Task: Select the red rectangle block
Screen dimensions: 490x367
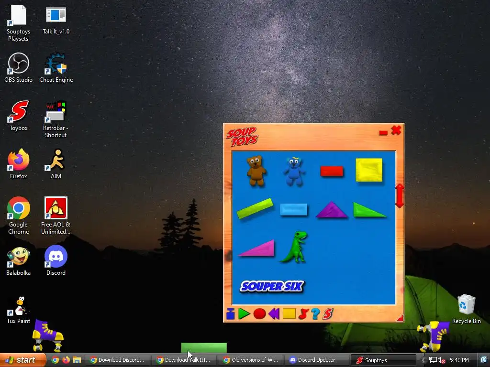Action: 332,171
